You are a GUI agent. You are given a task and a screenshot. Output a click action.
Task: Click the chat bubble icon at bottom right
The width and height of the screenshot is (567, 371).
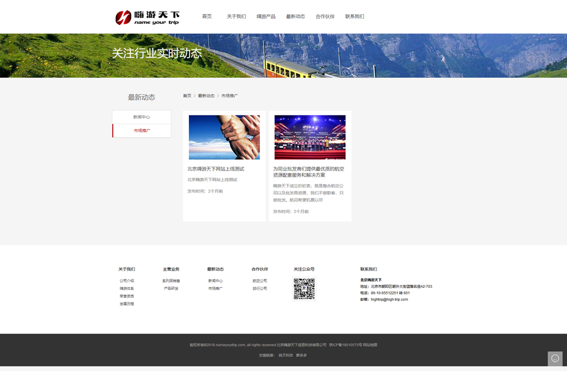tap(555, 358)
